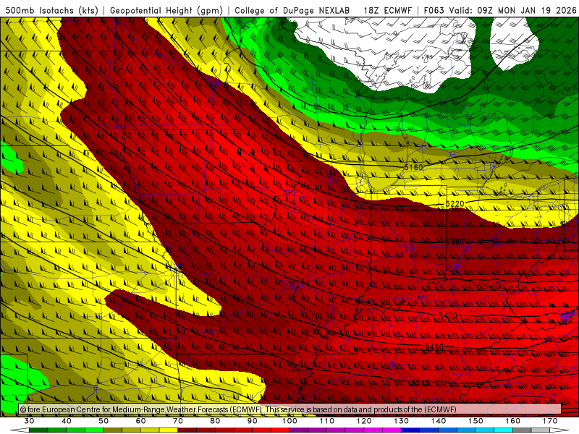Viewport: 579px width, 434px height.
Task: Click the 100 knot color scale label
Action: point(290,421)
